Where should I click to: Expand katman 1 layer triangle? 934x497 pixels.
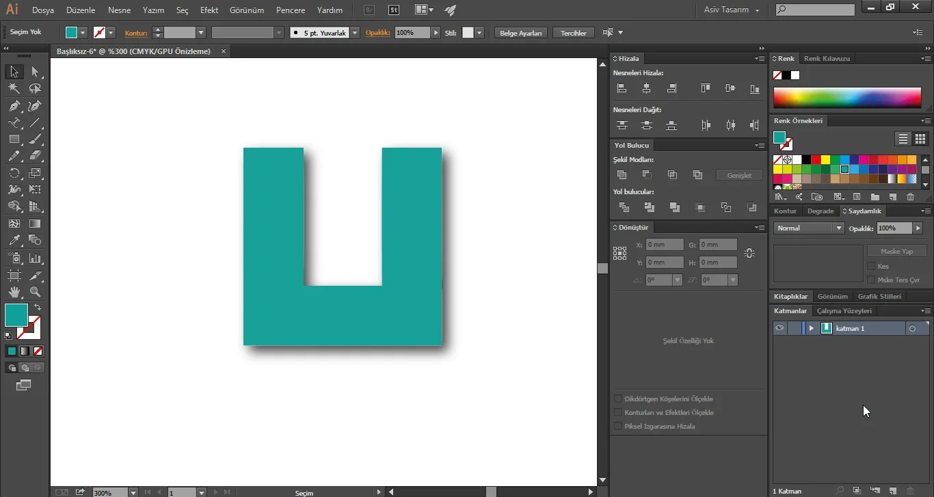pos(812,328)
